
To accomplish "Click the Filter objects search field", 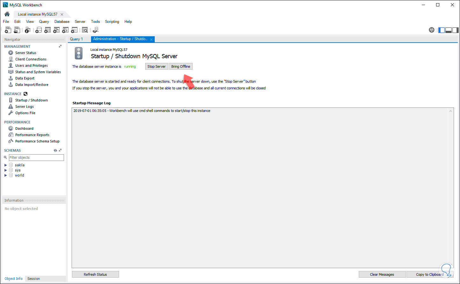I will click(x=36, y=157).
